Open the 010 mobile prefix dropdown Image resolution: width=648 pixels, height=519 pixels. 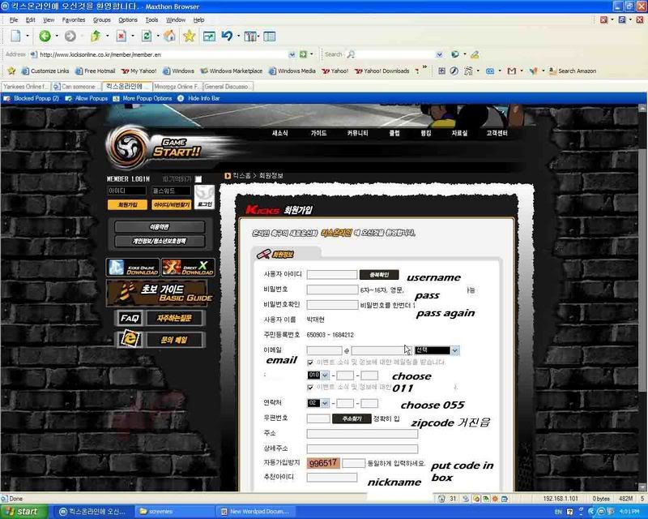pos(318,375)
